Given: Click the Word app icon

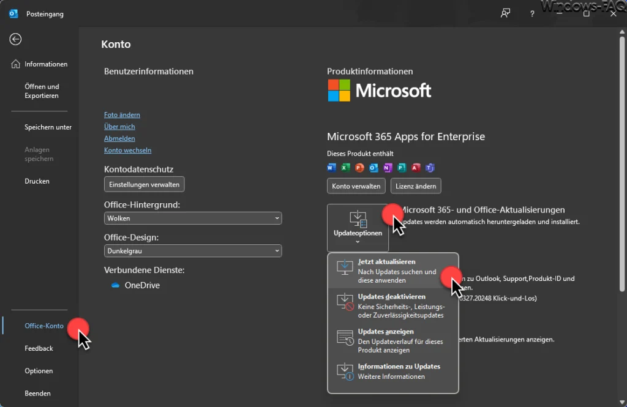Looking at the screenshot, I should (331, 168).
